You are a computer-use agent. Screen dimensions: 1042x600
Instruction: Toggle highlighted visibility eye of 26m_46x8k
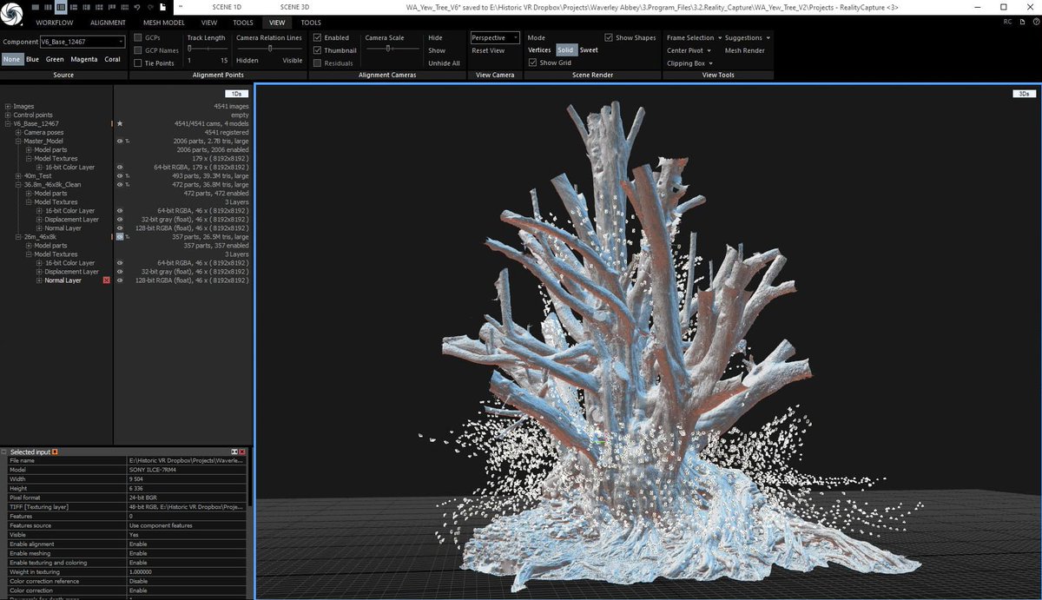[120, 237]
